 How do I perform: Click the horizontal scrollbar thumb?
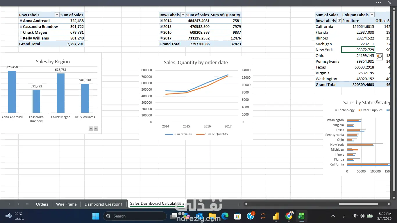click(x=358, y=204)
